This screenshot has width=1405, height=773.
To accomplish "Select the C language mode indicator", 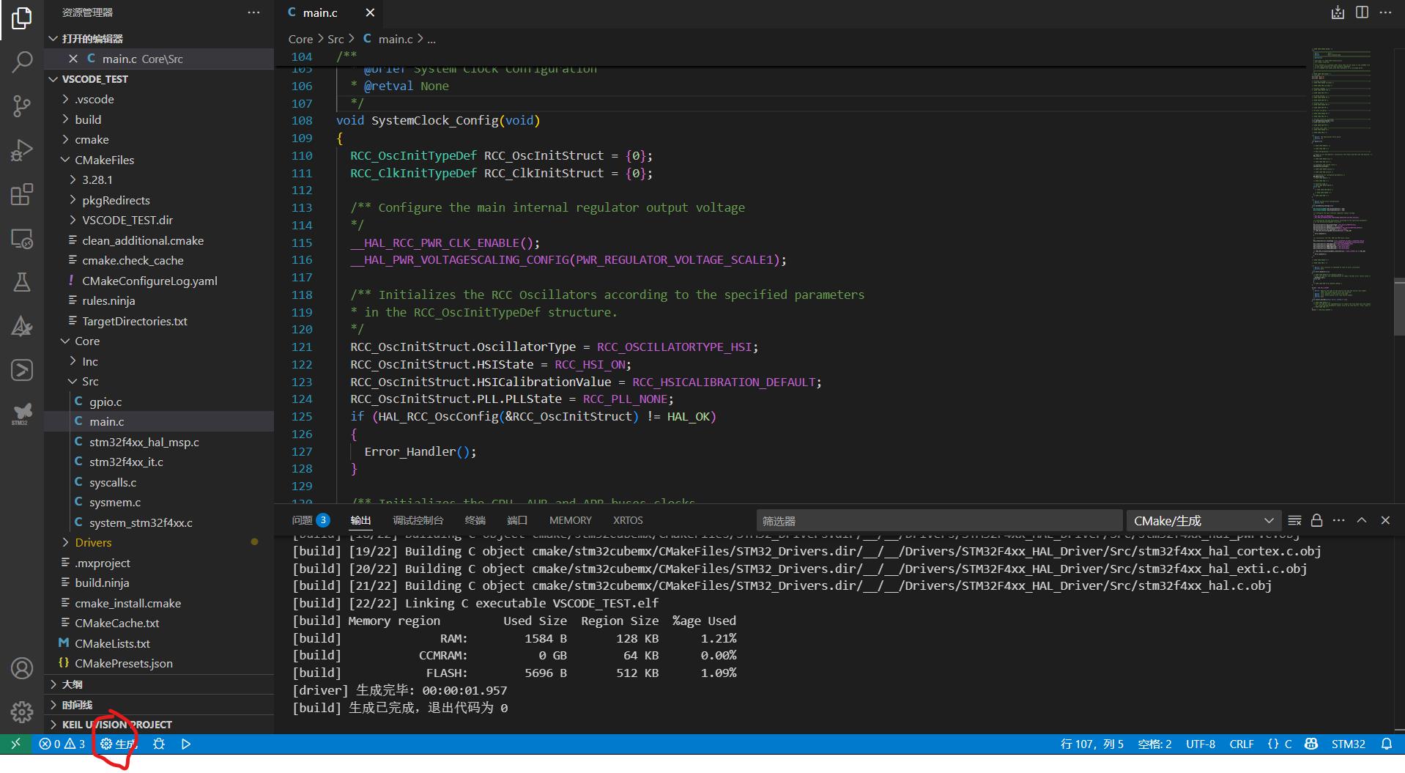I will 1287,744.
